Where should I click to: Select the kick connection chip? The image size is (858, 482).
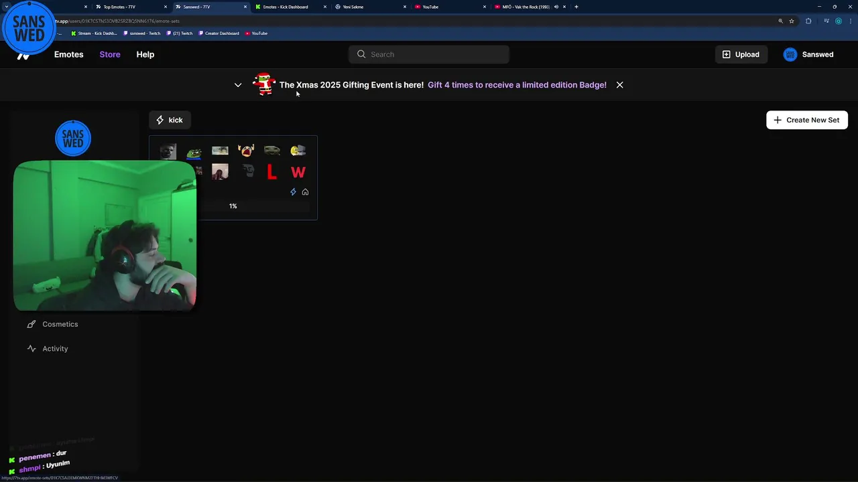click(x=170, y=120)
